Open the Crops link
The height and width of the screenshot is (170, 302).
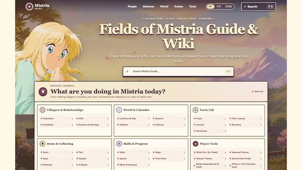[210, 119]
